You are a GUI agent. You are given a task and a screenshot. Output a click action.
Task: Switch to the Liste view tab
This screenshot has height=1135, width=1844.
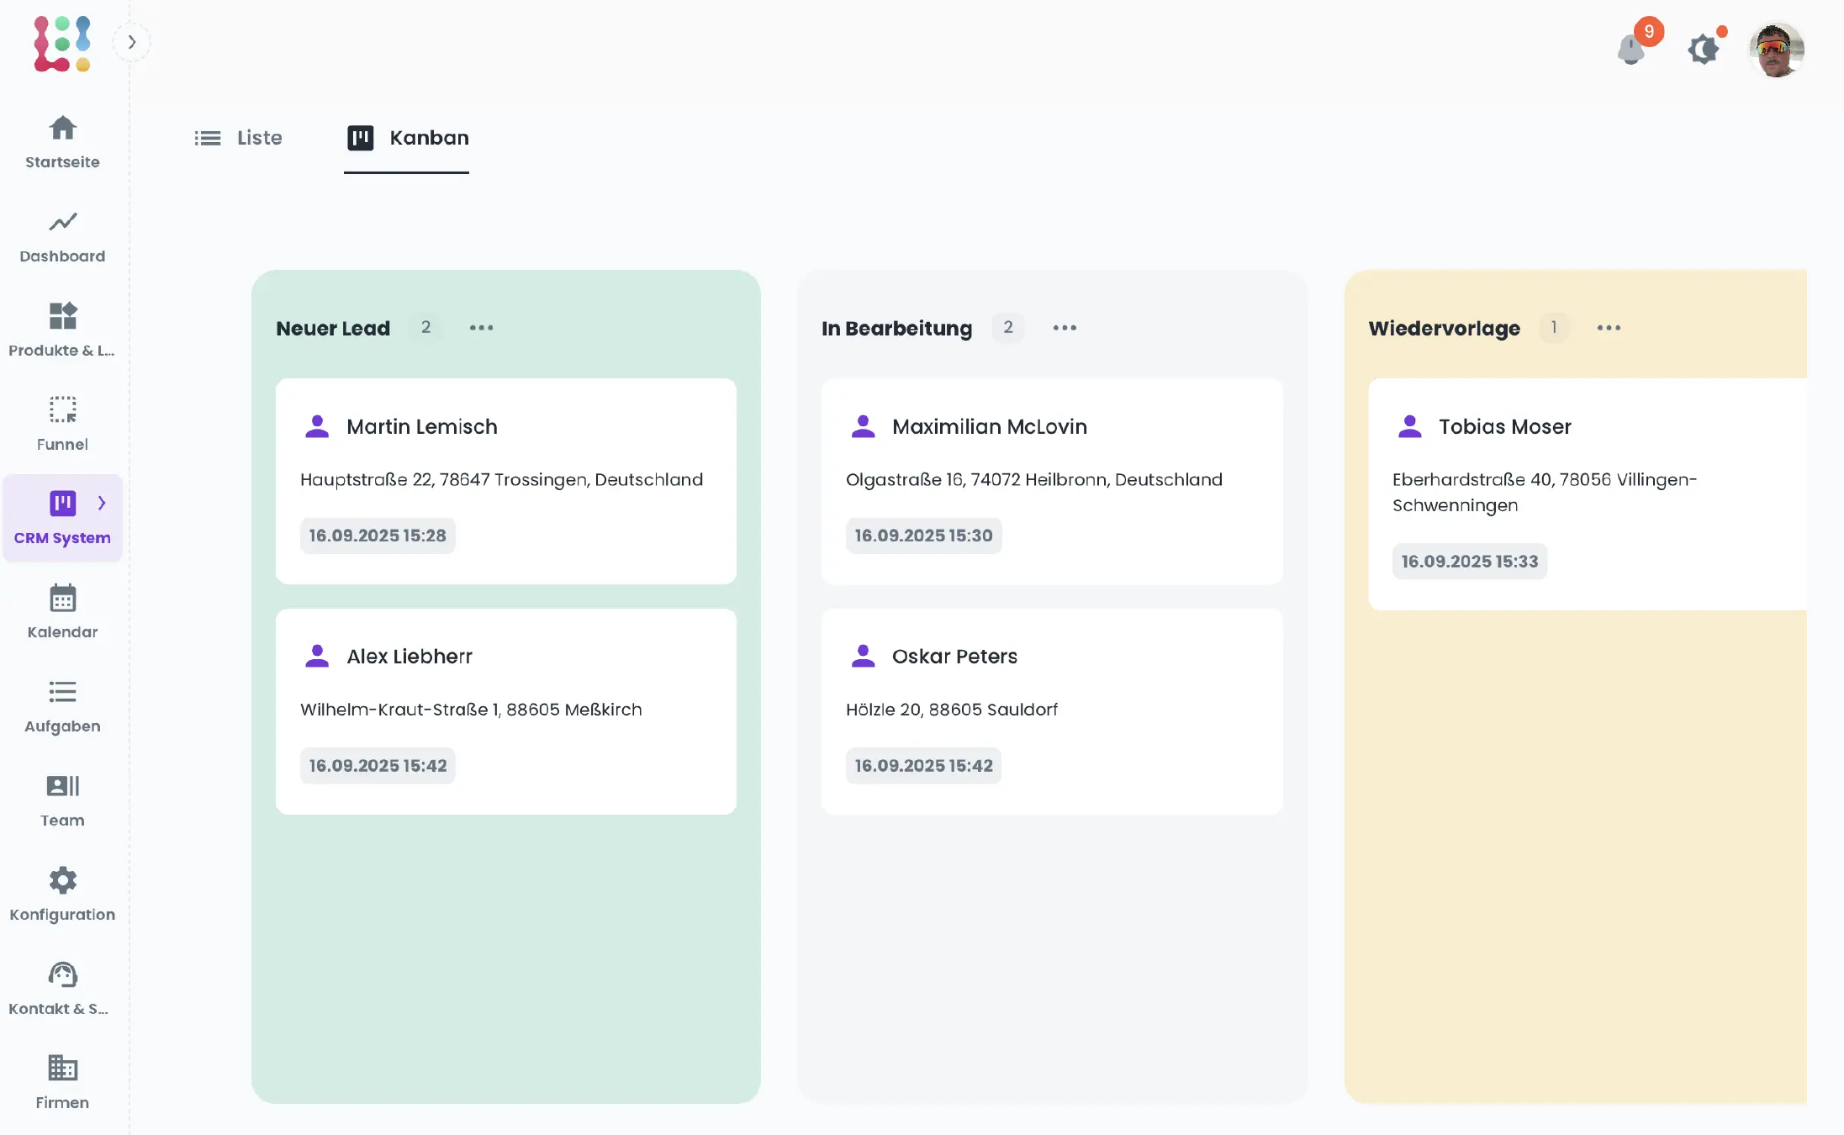(239, 137)
